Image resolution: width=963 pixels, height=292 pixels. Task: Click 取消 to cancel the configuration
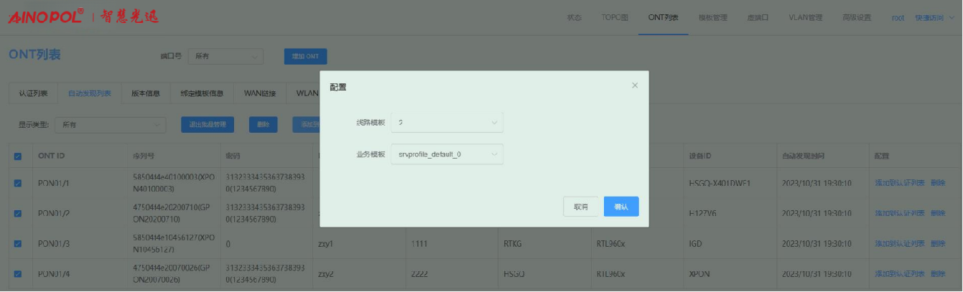coord(580,207)
